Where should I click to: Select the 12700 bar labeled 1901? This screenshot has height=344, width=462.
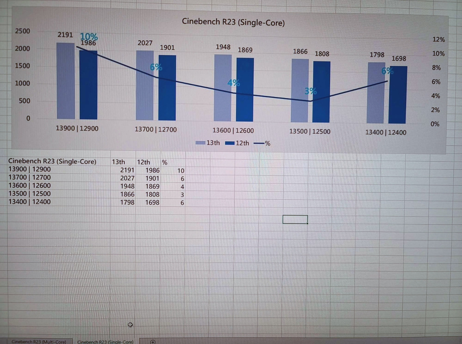(167, 88)
